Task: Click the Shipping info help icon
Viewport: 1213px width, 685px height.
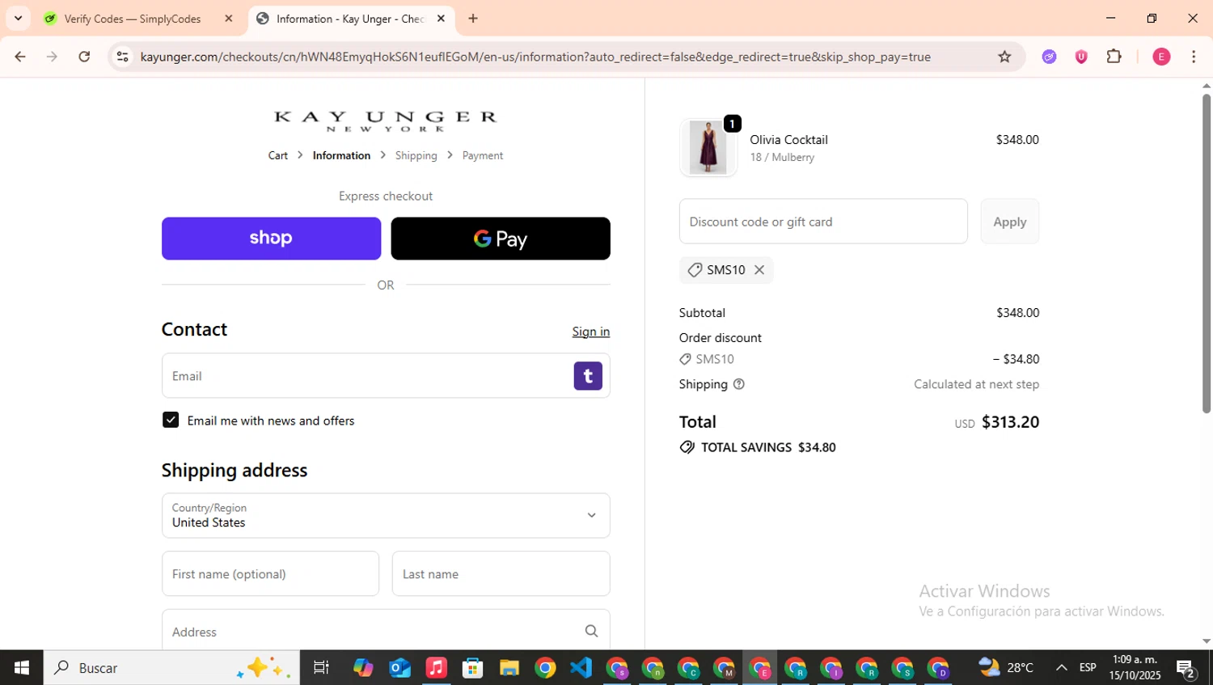Action: pos(738,384)
